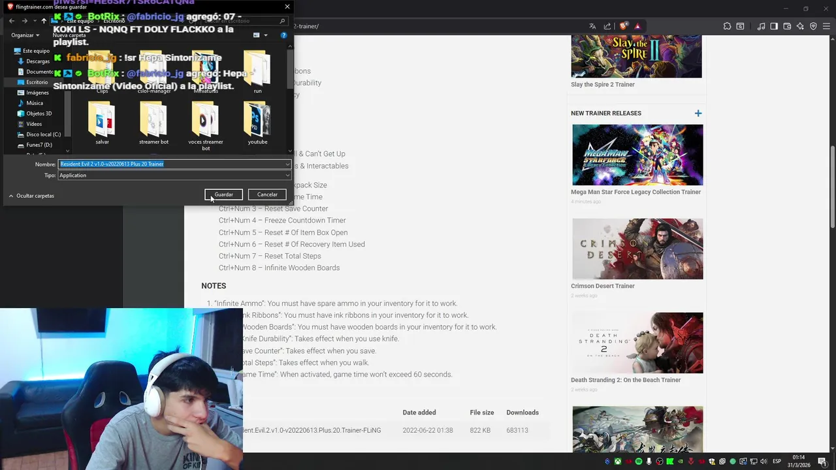Click the volume speaker icon in taskbar
836x470 pixels.
pyautogui.click(x=764, y=462)
